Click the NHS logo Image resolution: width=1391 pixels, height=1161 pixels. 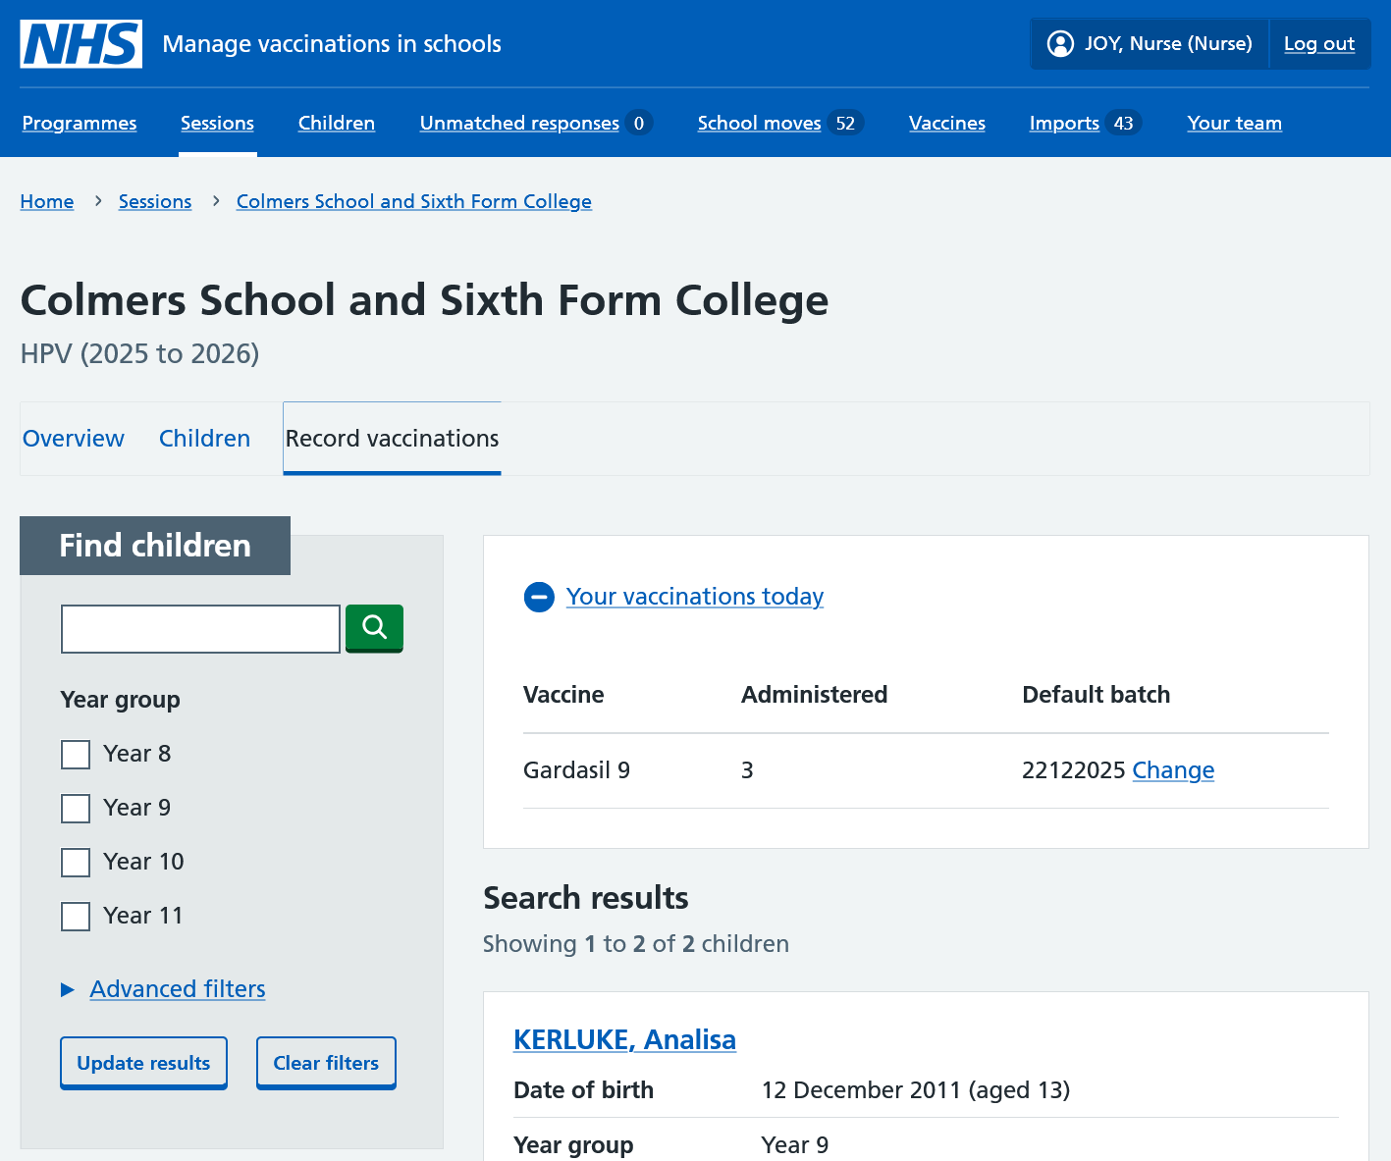80,44
